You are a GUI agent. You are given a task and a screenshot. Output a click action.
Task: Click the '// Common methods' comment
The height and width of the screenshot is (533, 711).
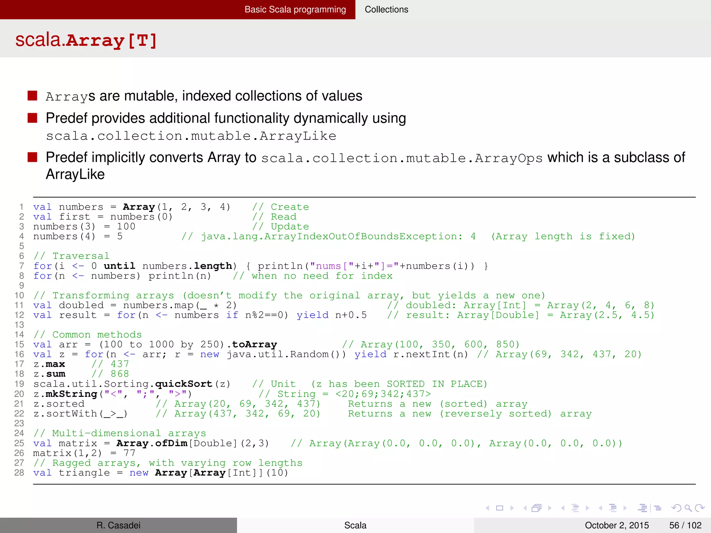87,335
